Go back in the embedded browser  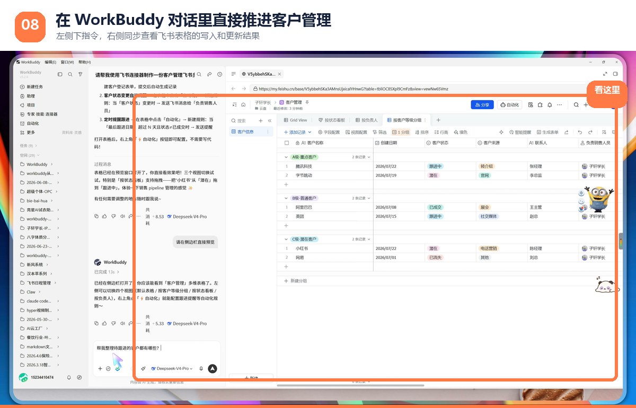[234, 88]
